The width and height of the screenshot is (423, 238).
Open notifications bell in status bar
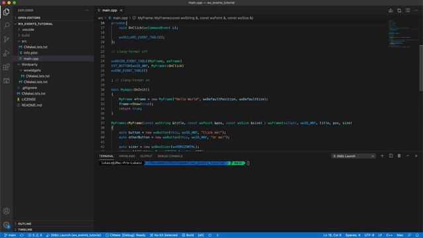point(417,235)
